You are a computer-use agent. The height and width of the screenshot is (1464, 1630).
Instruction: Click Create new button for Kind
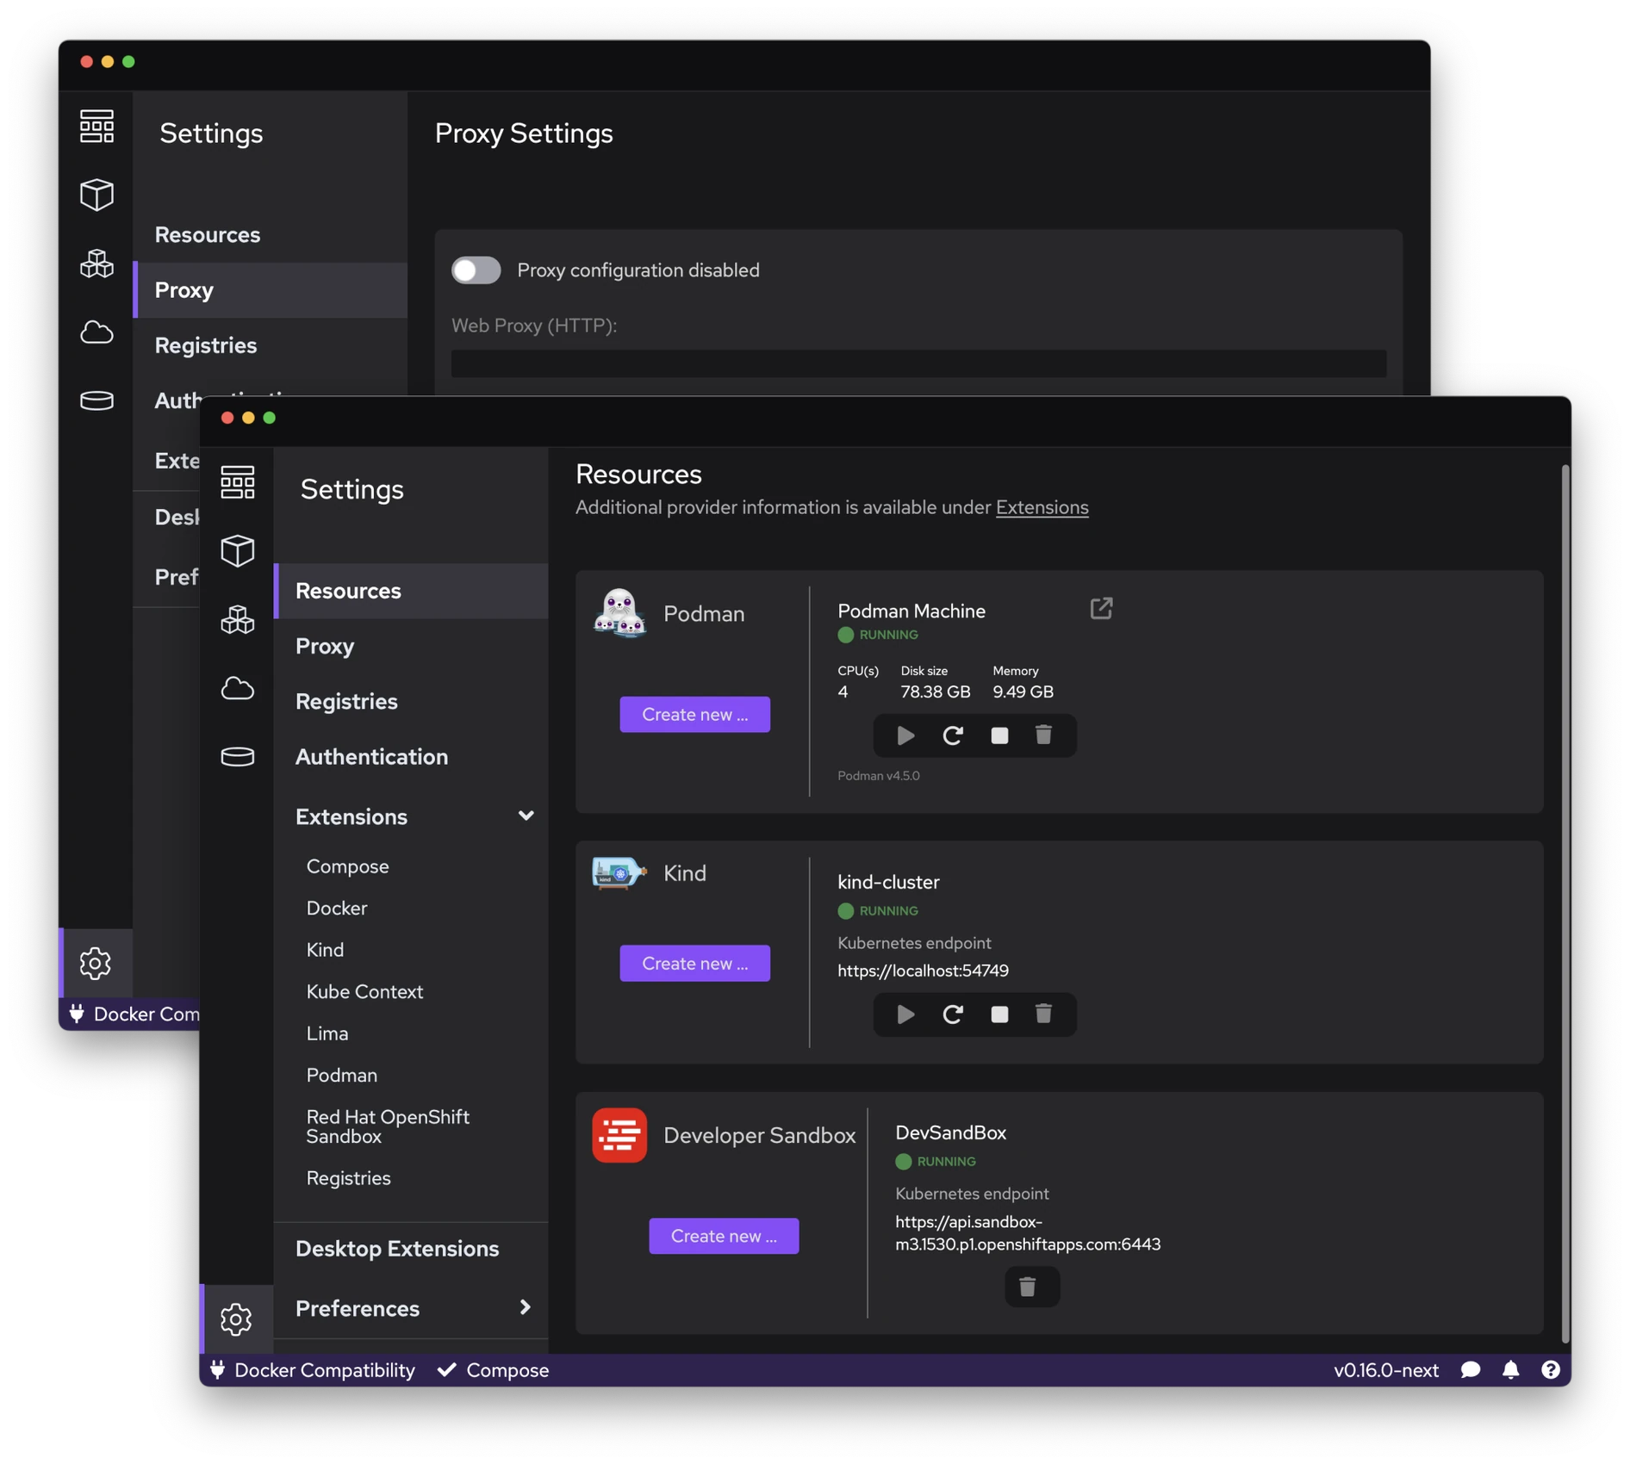(694, 963)
